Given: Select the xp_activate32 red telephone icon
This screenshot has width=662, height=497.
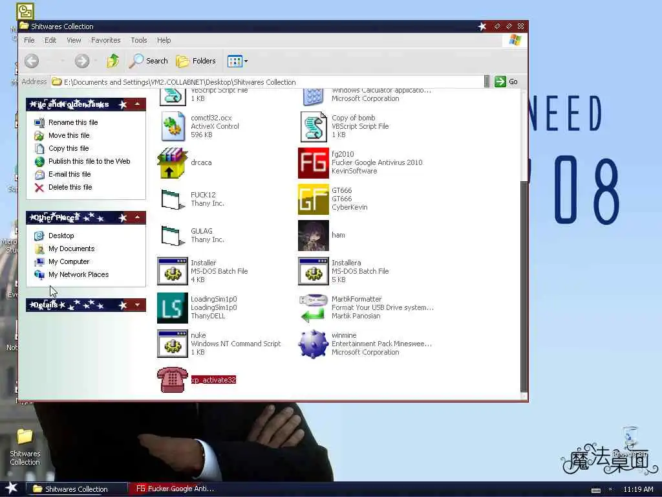Looking at the screenshot, I should point(172,380).
